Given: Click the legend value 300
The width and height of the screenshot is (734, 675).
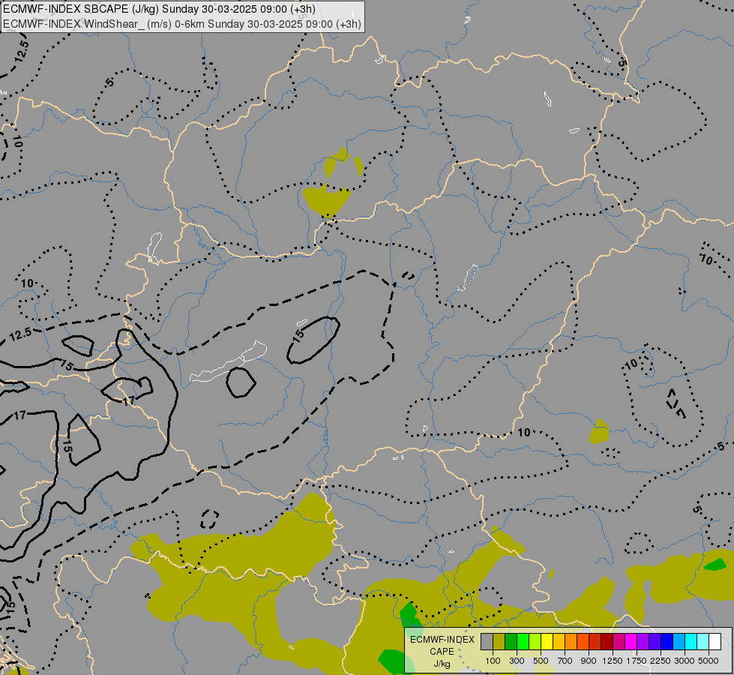Looking at the screenshot, I should (517, 661).
